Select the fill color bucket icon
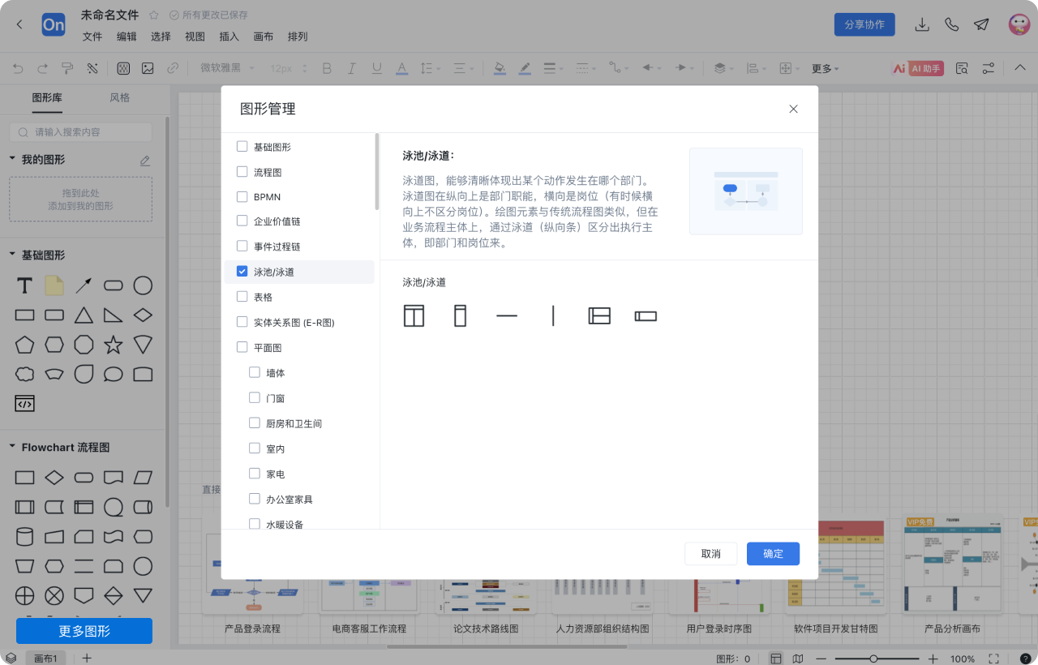This screenshot has height=665, width=1038. click(500, 68)
